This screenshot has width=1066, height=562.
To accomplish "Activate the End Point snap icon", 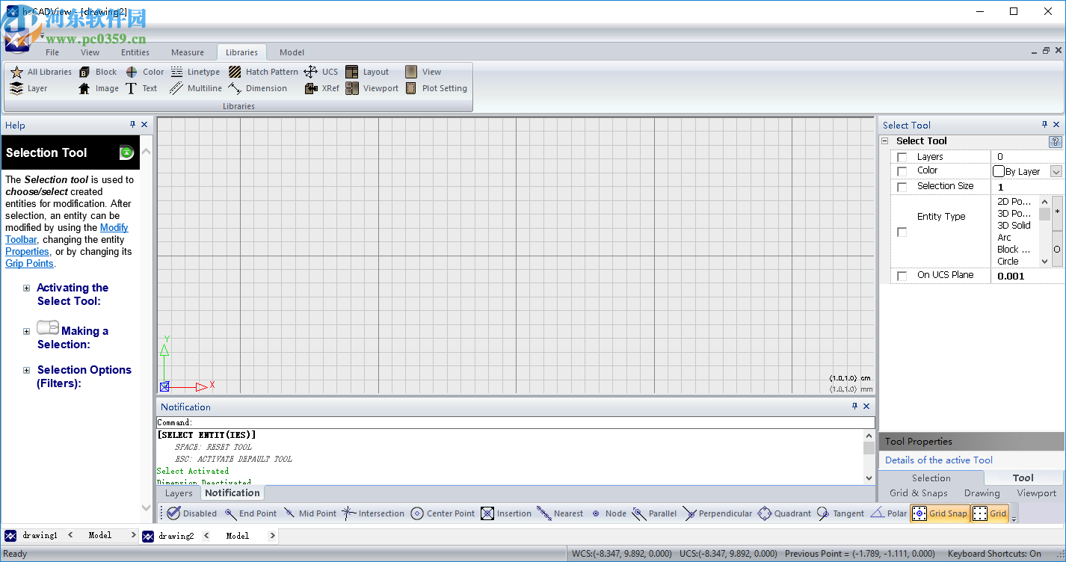I will click(x=231, y=513).
